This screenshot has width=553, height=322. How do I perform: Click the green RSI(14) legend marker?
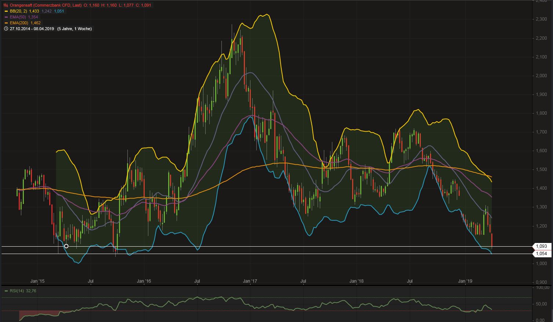(6, 291)
